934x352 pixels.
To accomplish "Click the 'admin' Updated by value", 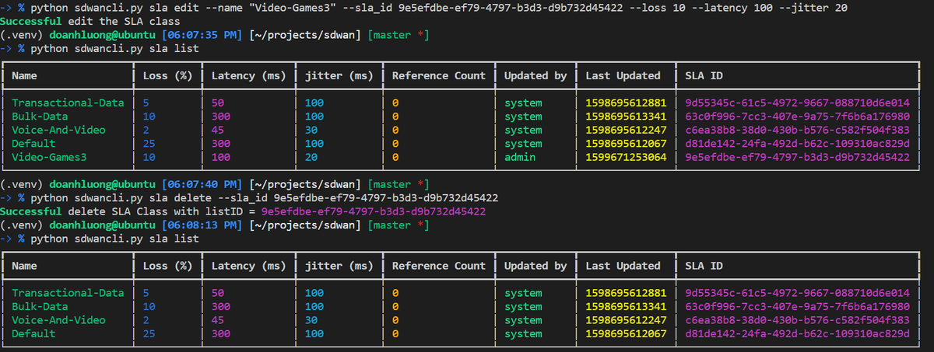I will click(x=520, y=157).
